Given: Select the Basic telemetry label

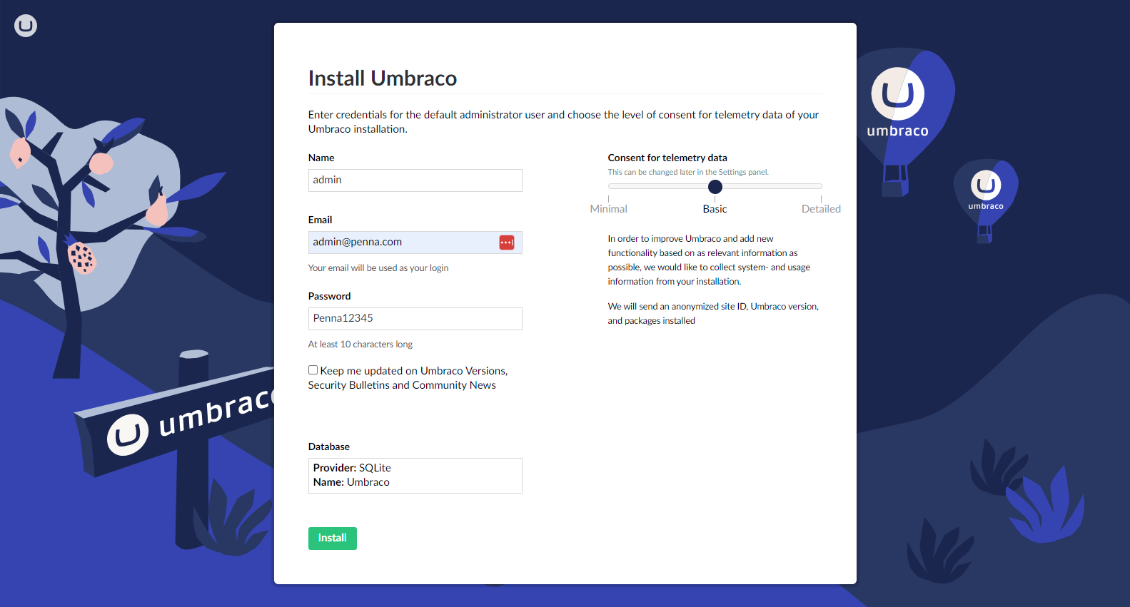Looking at the screenshot, I should (715, 209).
